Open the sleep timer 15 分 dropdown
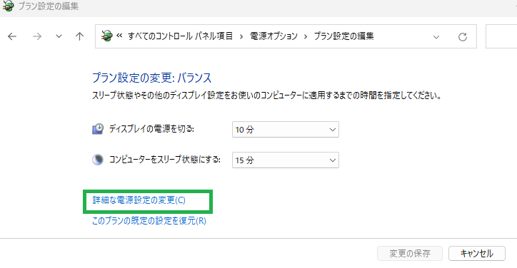 pyautogui.click(x=286, y=160)
